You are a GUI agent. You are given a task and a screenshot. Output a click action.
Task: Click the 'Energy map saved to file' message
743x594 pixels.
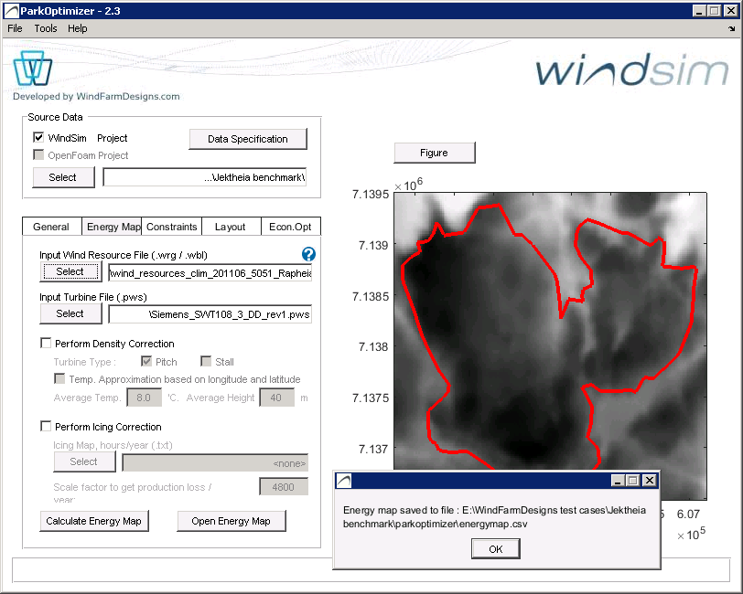[494, 517]
